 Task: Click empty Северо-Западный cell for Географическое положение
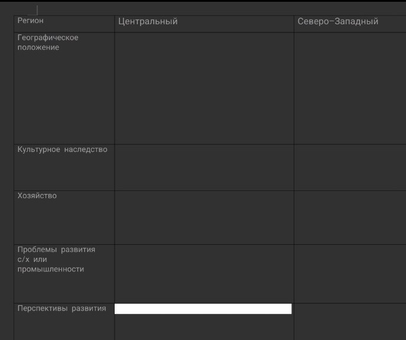(x=350, y=89)
